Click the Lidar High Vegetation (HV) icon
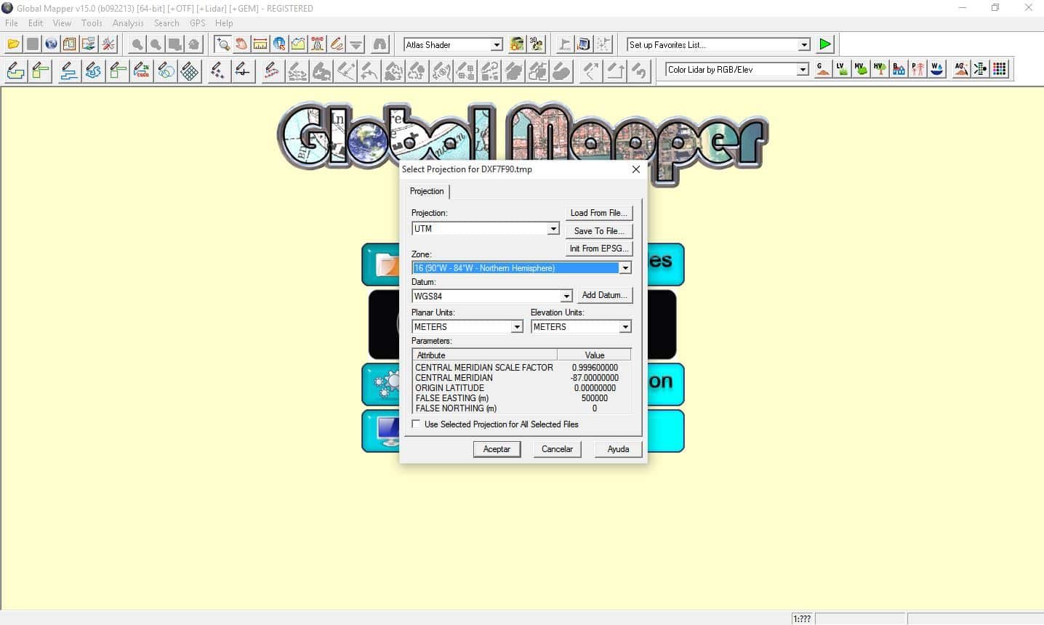Image resolution: width=1044 pixels, height=625 pixels. coord(880,69)
